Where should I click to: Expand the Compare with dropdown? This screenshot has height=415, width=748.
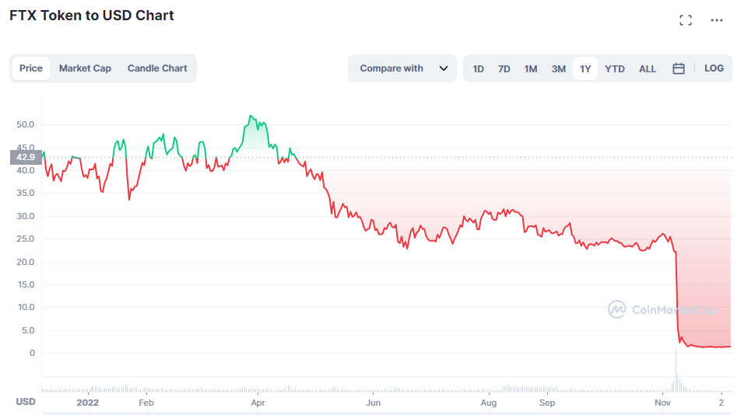point(402,68)
